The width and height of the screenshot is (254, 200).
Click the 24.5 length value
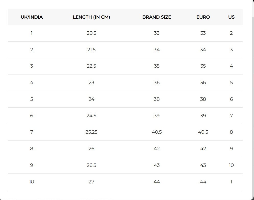point(91,116)
